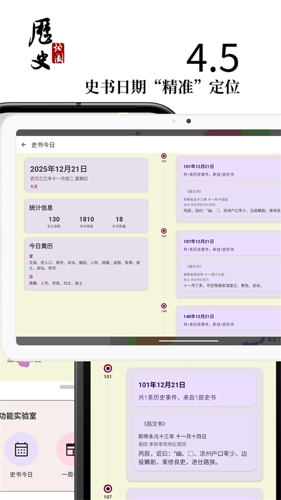Viewport: 281px width, 500px height.
Task: Click the 130 总记录数 statistic
Action: 54,222
